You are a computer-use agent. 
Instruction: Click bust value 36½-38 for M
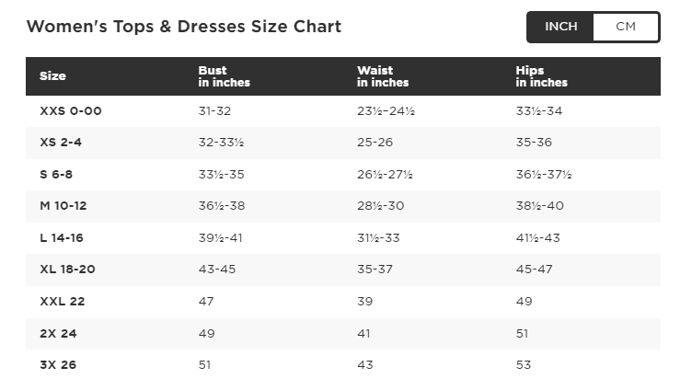click(x=221, y=206)
